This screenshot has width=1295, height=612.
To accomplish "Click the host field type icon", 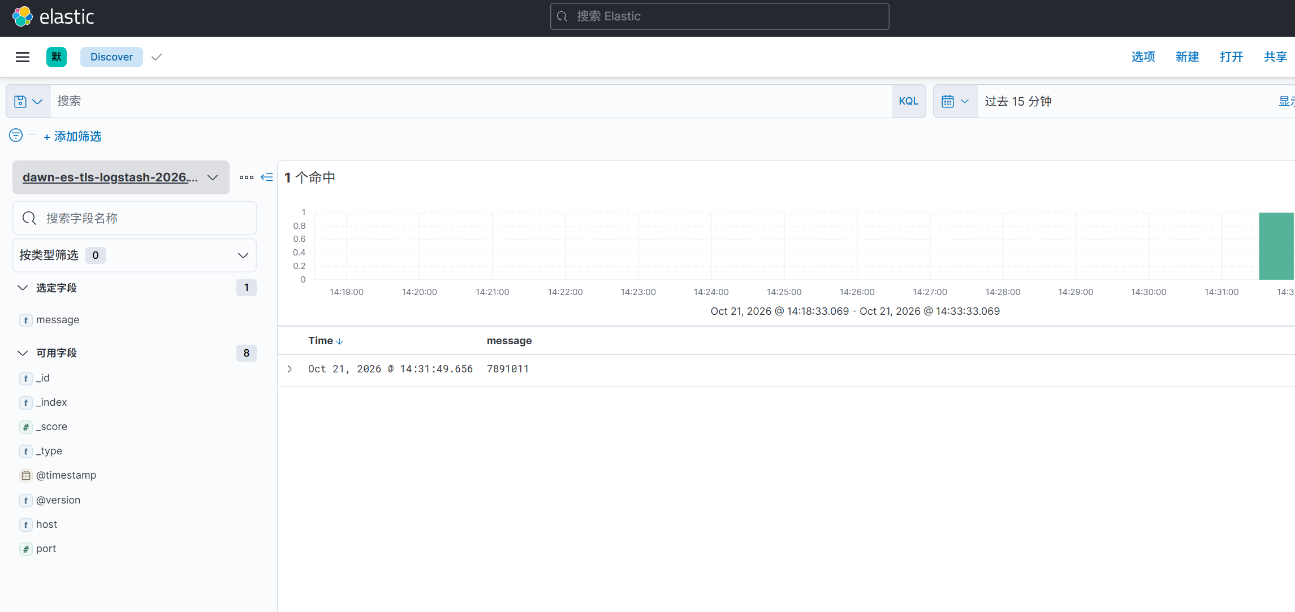I will click(x=25, y=525).
